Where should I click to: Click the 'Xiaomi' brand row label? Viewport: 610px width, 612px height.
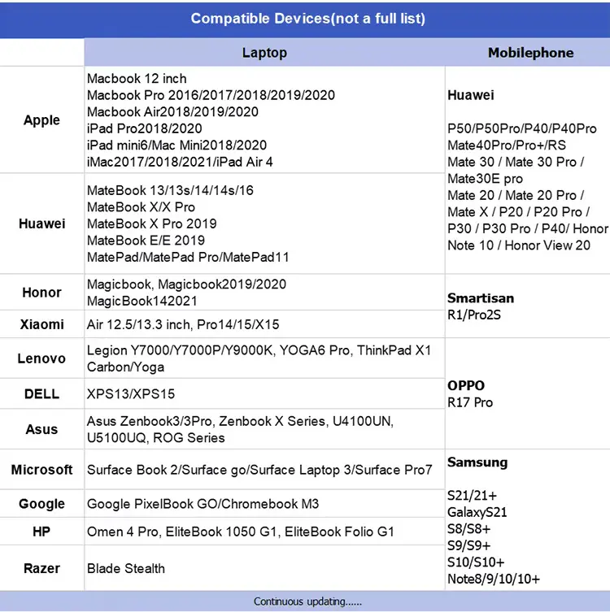41,324
